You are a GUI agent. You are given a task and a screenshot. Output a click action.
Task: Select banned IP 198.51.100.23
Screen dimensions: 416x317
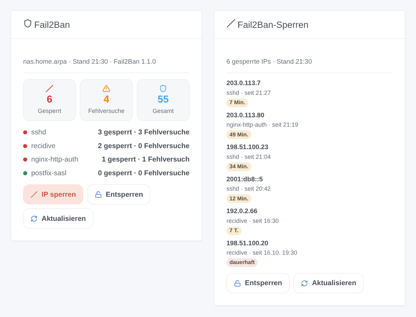[x=247, y=147]
